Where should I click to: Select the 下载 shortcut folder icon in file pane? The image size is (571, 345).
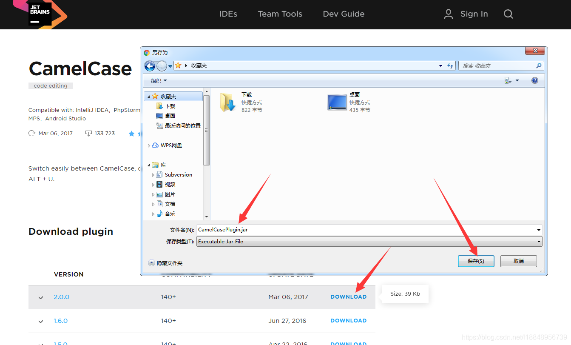tap(228, 102)
